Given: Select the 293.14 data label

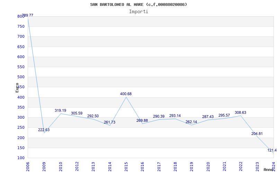Looking at the screenshot, I should pos(175,116).
